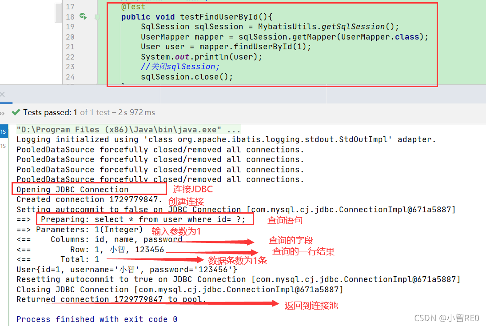Click line number 21 in the gutter
The image size is (486, 326).
tap(70, 47)
